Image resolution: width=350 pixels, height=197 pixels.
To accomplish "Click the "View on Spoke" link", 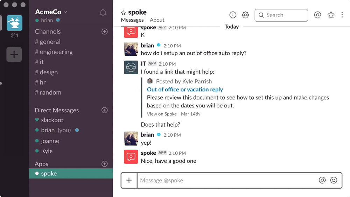I will pos(162,114).
